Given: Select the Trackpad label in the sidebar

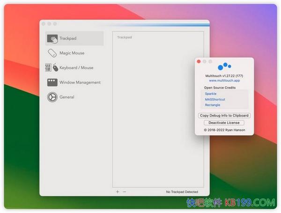Looking at the screenshot, I should click(x=67, y=38).
